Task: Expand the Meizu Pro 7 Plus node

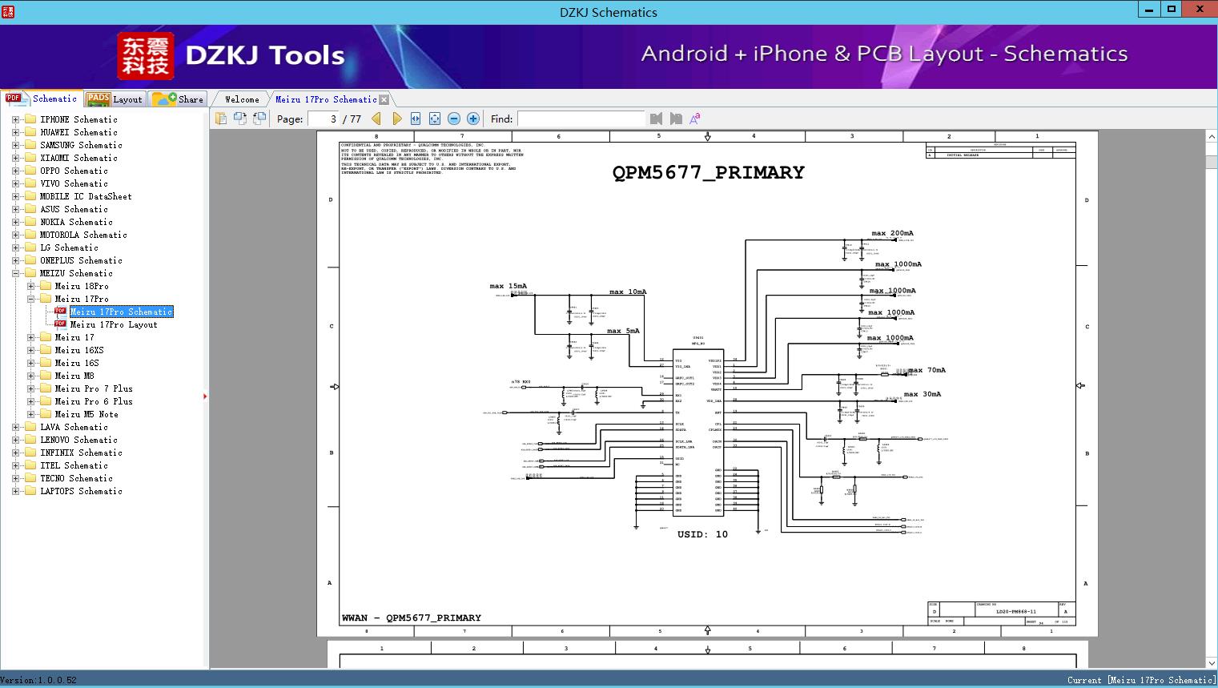Action: (30, 388)
